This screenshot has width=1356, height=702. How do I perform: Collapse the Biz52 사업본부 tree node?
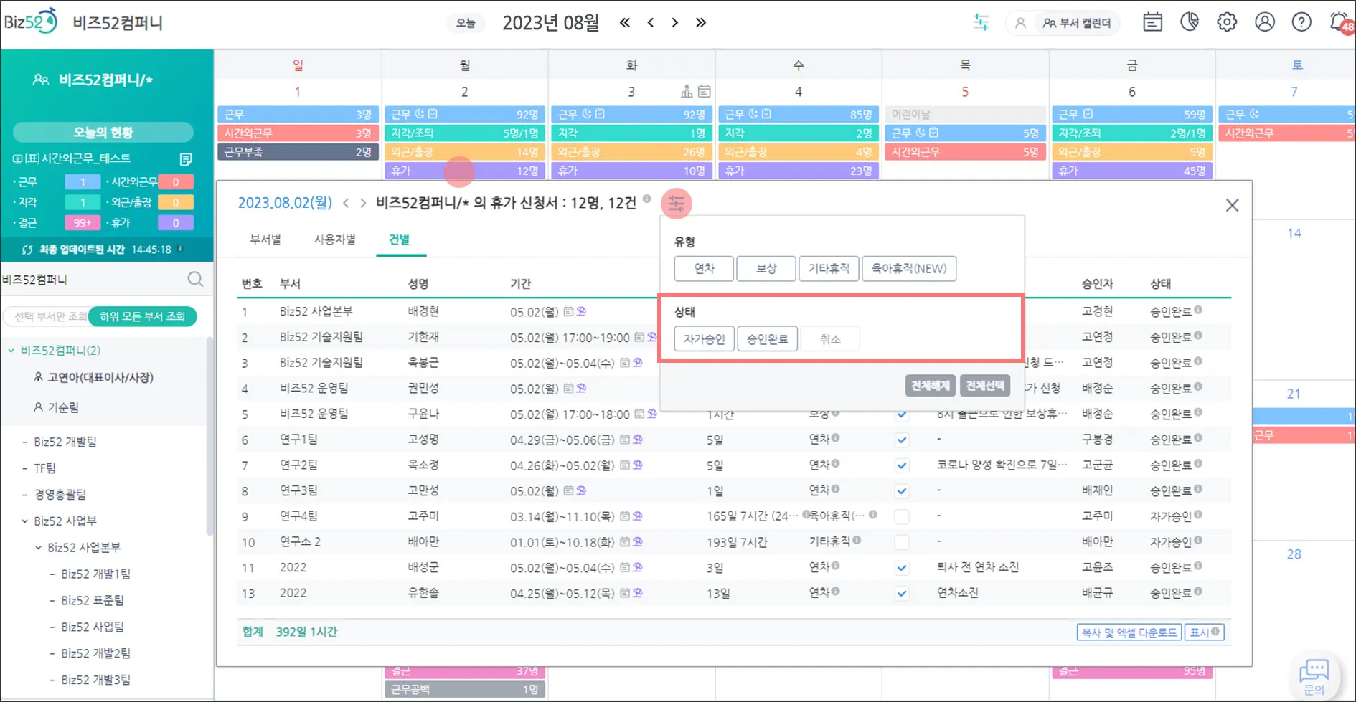[39, 548]
